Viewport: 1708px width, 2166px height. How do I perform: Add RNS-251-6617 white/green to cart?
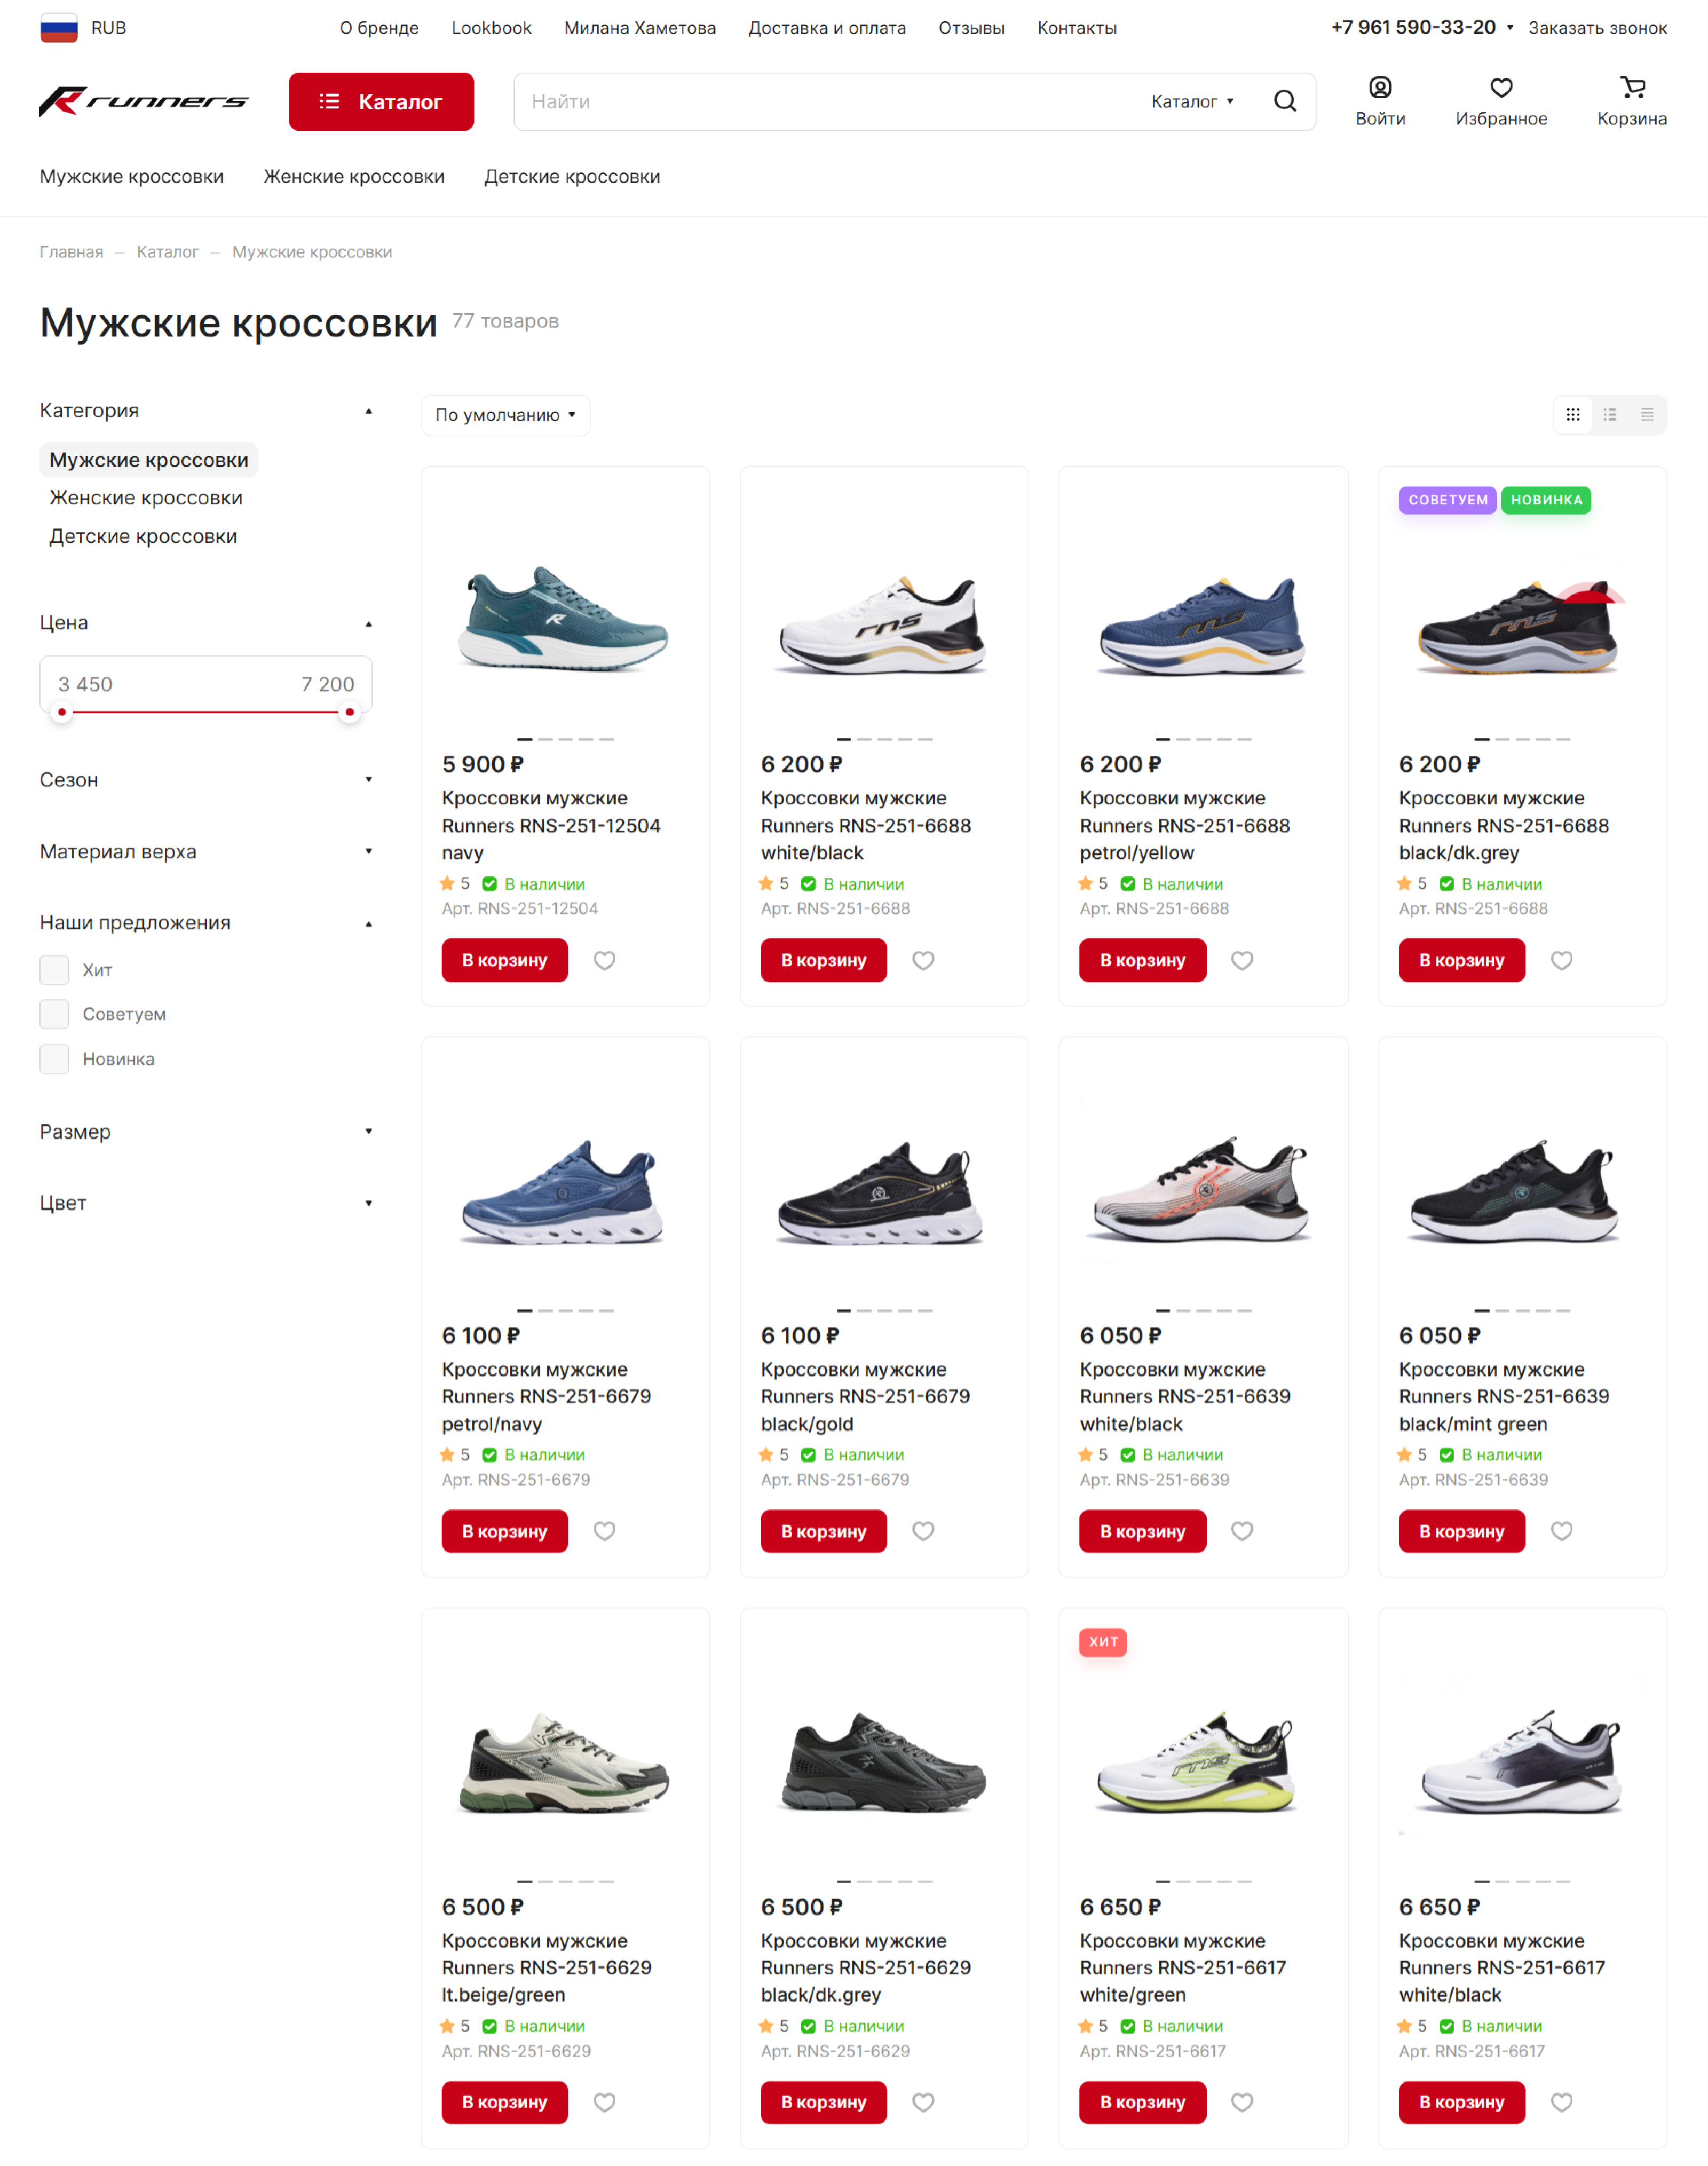pyautogui.click(x=1142, y=2102)
